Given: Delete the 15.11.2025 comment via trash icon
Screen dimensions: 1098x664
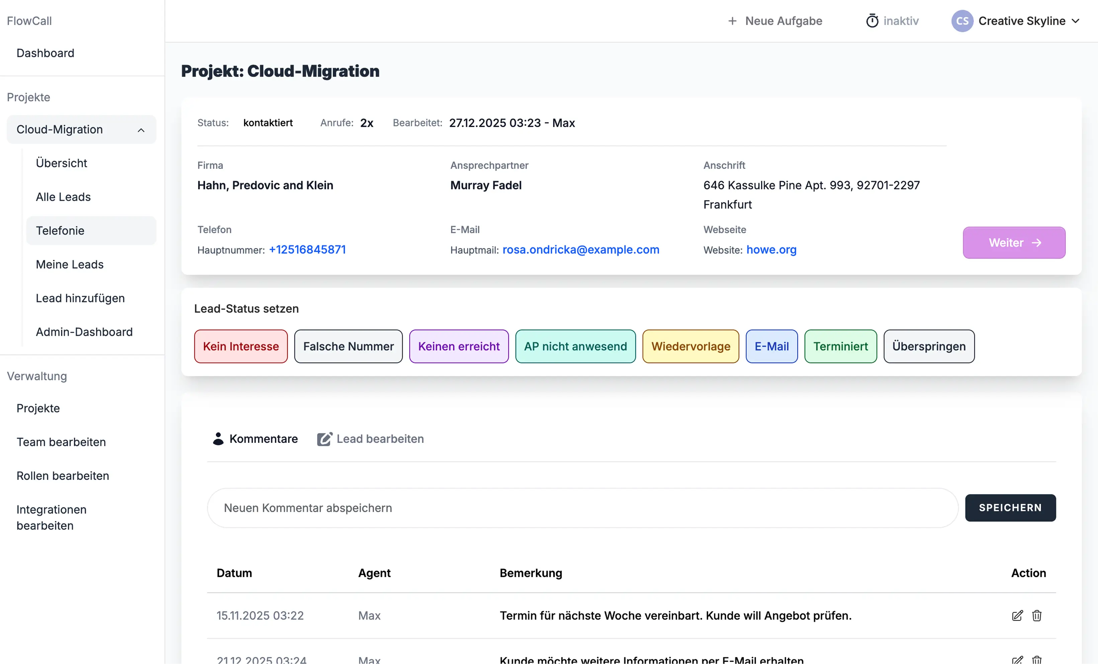Looking at the screenshot, I should tap(1037, 615).
